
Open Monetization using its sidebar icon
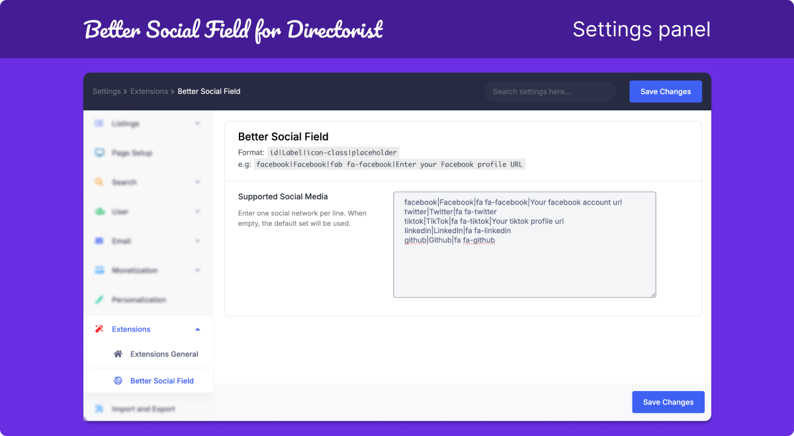click(x=101, y=270)
